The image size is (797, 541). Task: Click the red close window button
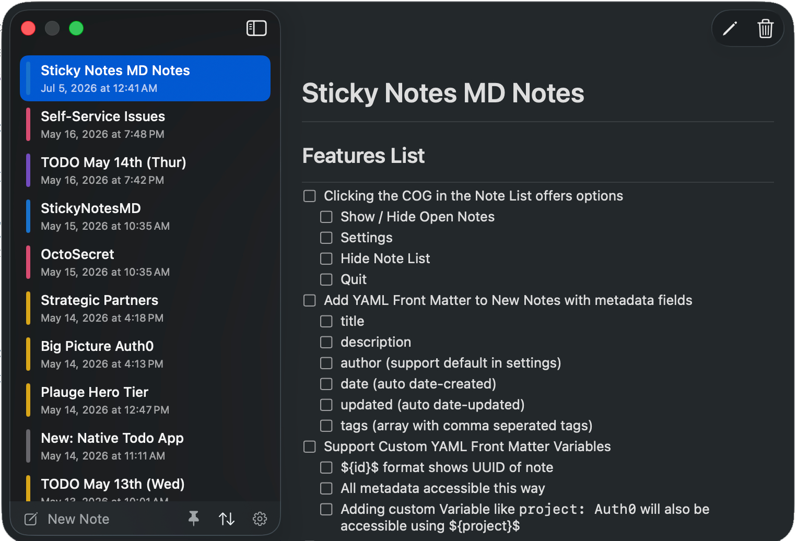point(28,28)
